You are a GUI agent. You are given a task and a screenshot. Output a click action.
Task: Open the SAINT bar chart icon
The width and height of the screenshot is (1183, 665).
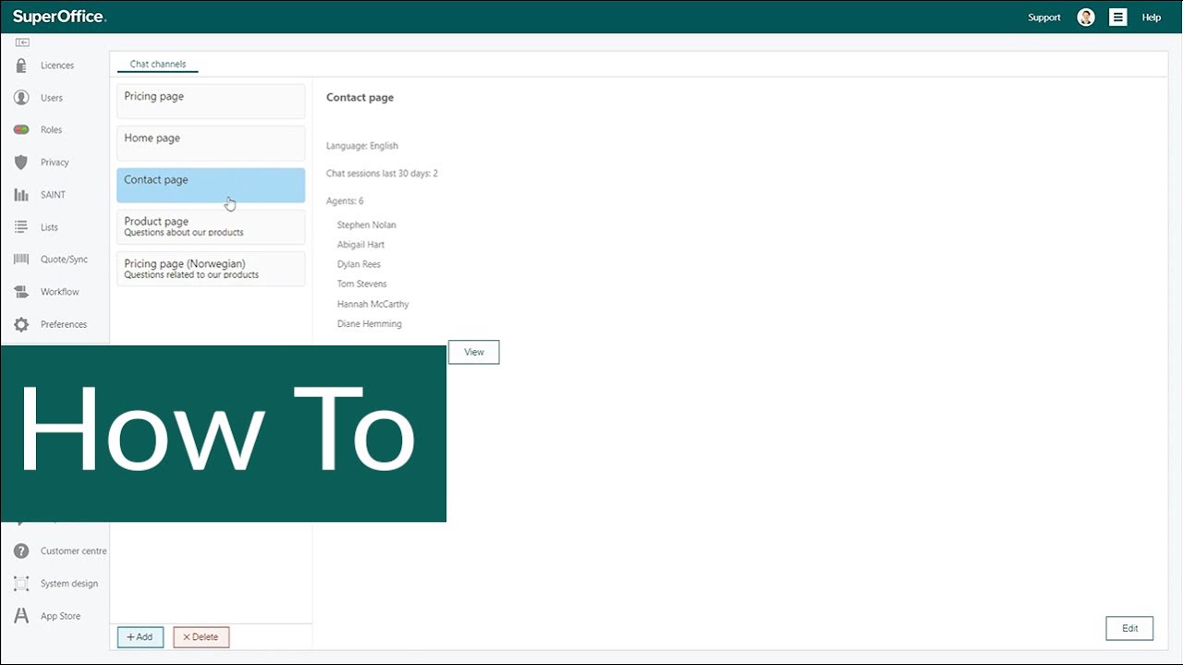click(x=21, y=195)
